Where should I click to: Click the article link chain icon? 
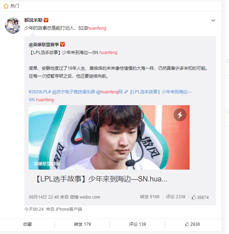point(126,92)
